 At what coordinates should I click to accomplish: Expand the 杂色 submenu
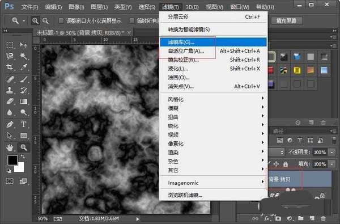pyautogui.click(x=214, y=161)
